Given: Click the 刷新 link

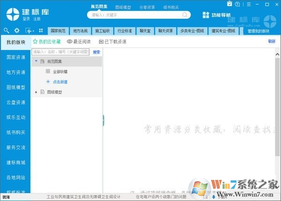Looking at the screenshot, I should (x=272, y=41).
